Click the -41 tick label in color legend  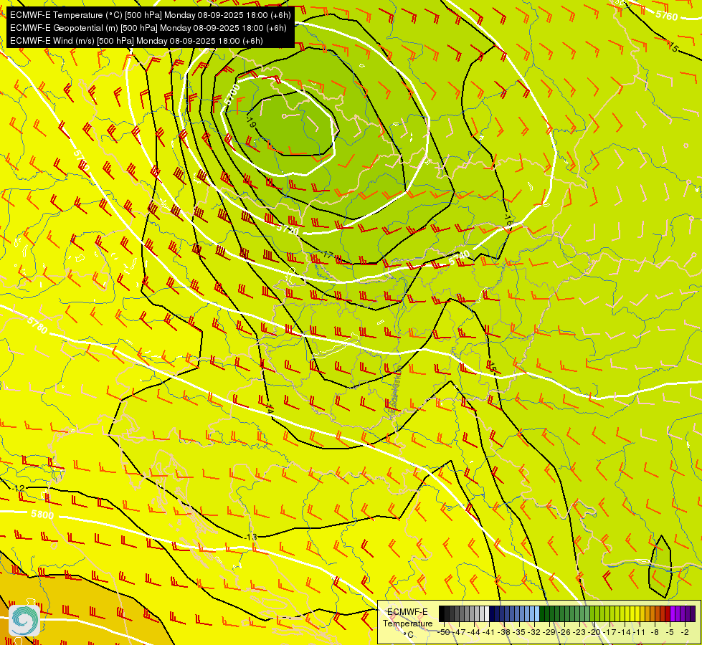tap(489, 632)
